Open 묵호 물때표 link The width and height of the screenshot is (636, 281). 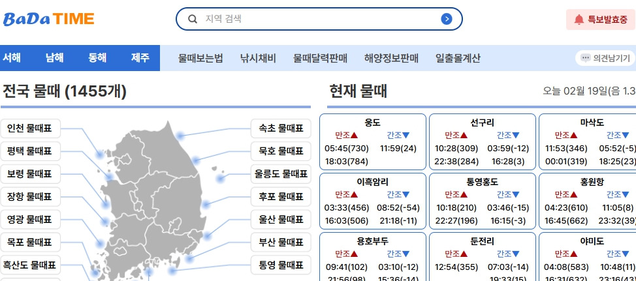[x=281, y=151]
